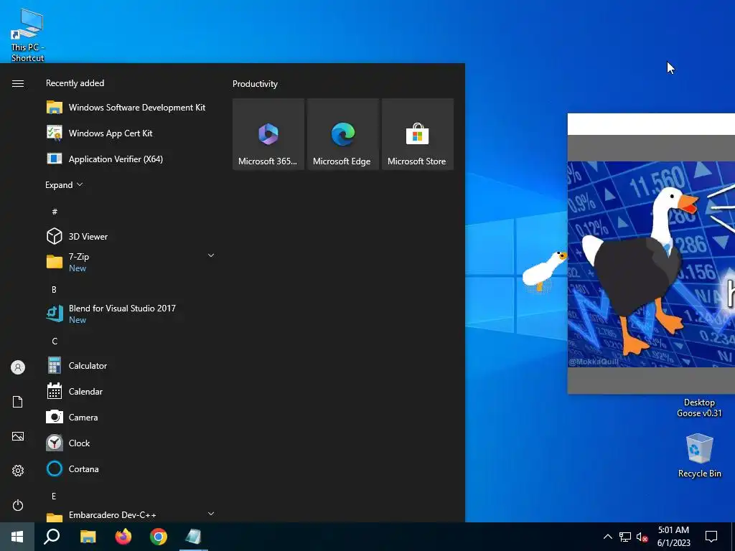The image size is (735, 551).
Task: Launch Google Chrome from the taskbar
Action: (x=159, y=537)
